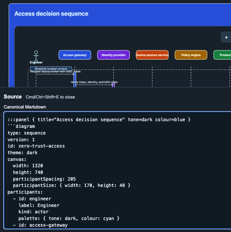Click the plus zoom-in button on diagram
This screenshot has height=232, width=231.
226,37
